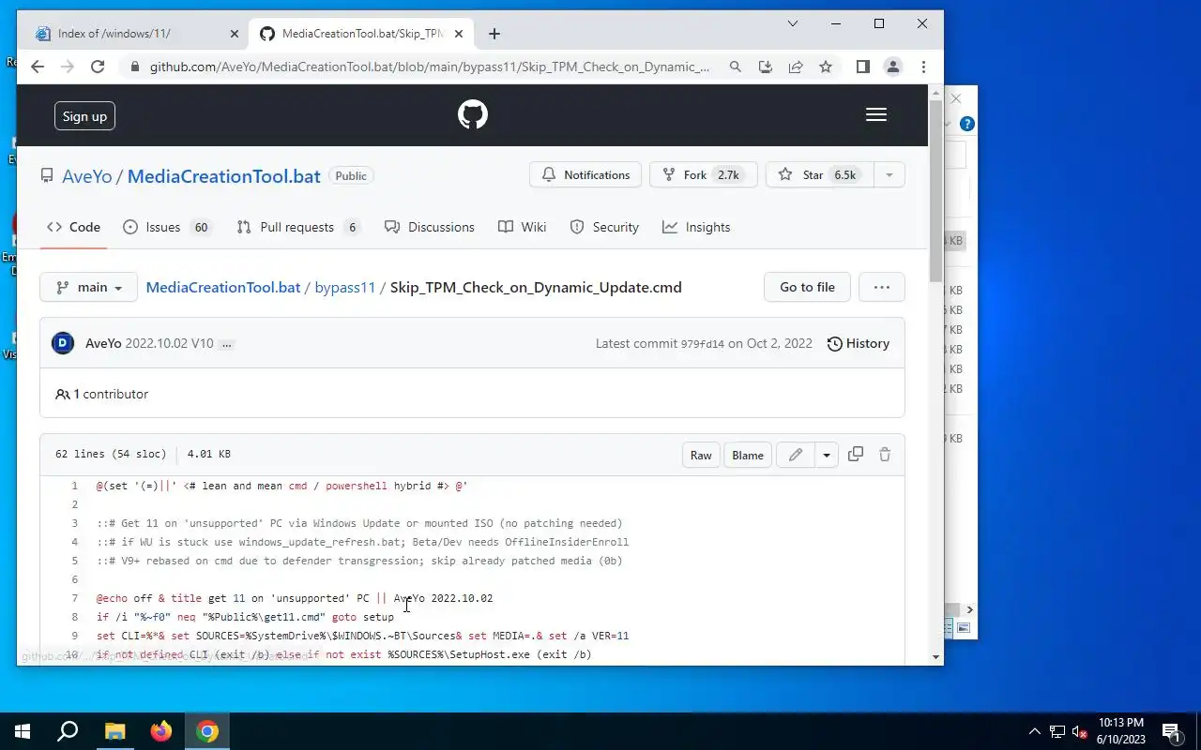Open File Explorer from taskbar
The image size is (1201, 750).
pos(114,731)
